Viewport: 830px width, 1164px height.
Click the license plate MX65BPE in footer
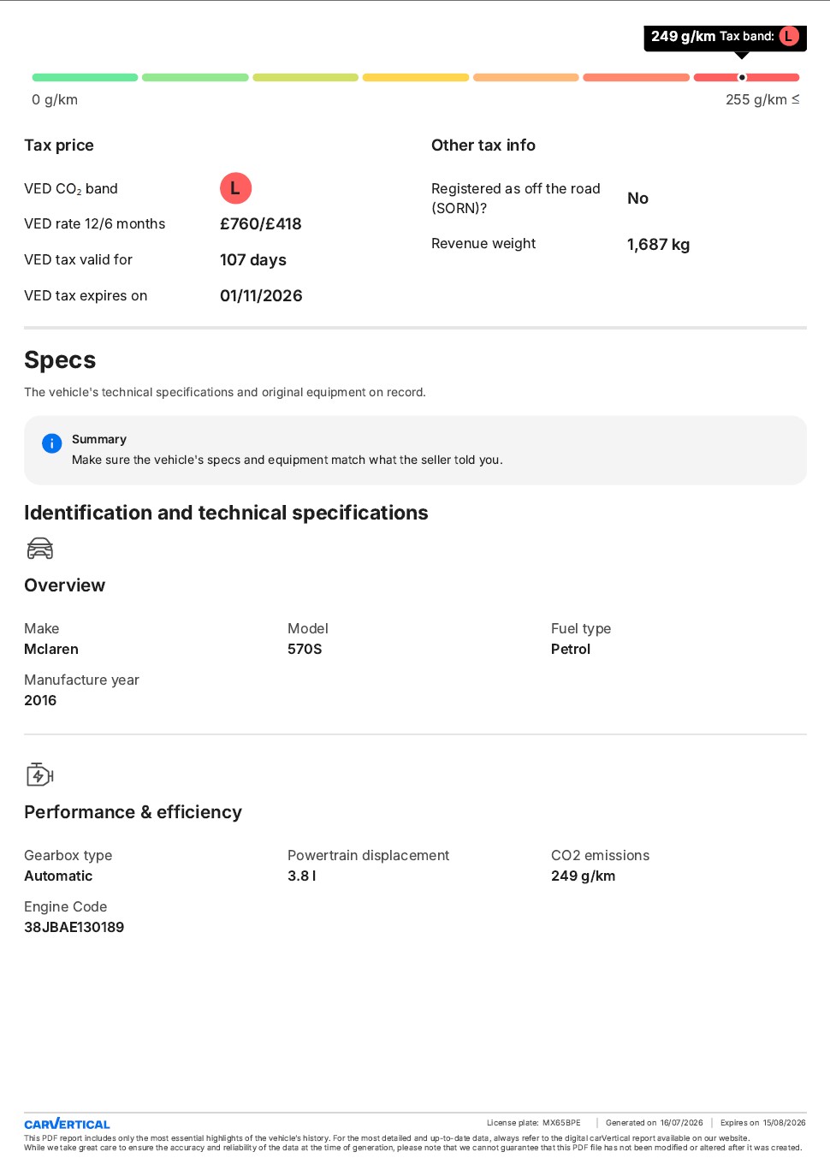[x=561, y=1123]
